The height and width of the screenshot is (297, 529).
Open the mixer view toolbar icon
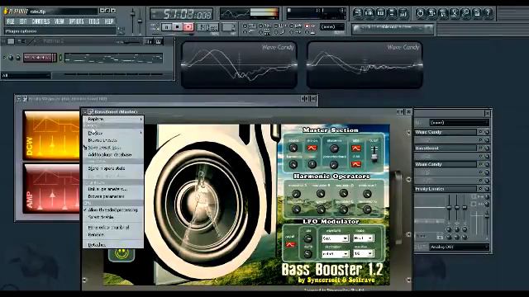(x=403, y=13)
